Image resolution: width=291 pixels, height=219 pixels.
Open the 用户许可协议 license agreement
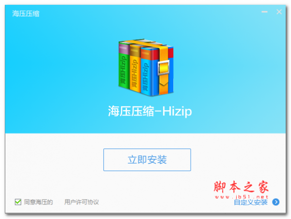pyautogui.click(x=81, y=202)
